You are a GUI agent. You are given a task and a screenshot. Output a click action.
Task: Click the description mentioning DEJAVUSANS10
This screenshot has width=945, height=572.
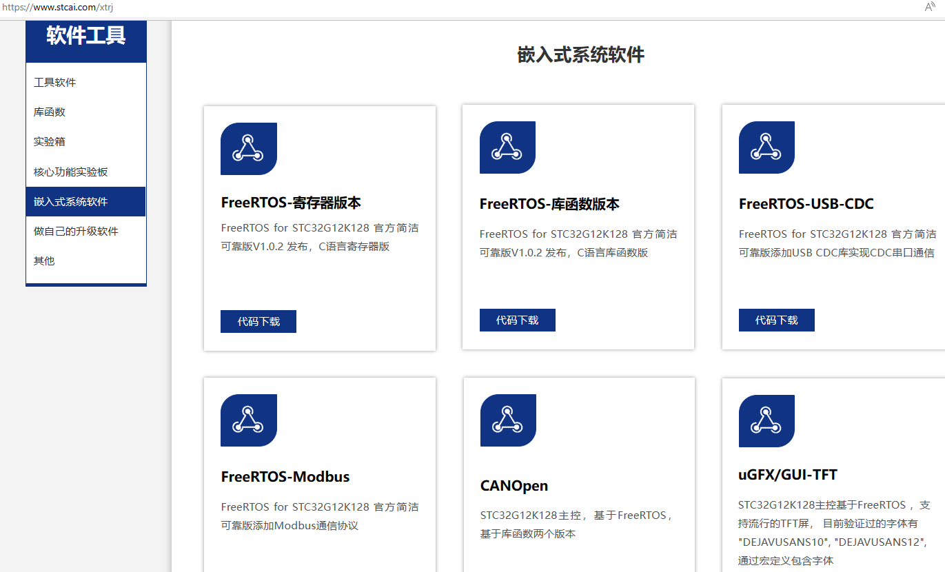pos(835,533)
